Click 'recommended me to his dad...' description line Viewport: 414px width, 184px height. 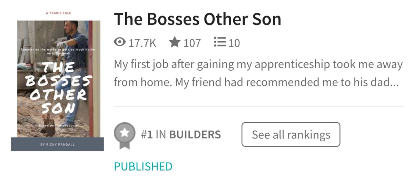tap(322, 82)
